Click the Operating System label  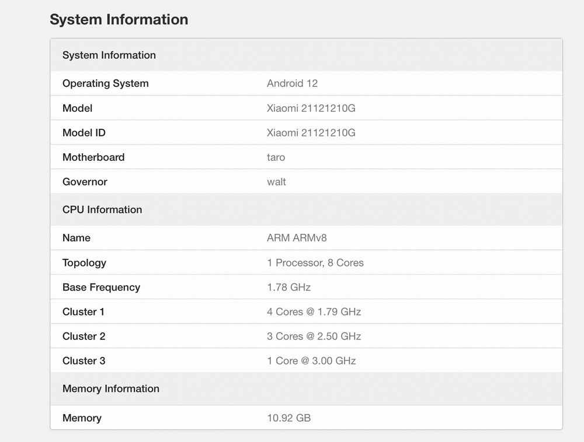(x=105, y=83)
